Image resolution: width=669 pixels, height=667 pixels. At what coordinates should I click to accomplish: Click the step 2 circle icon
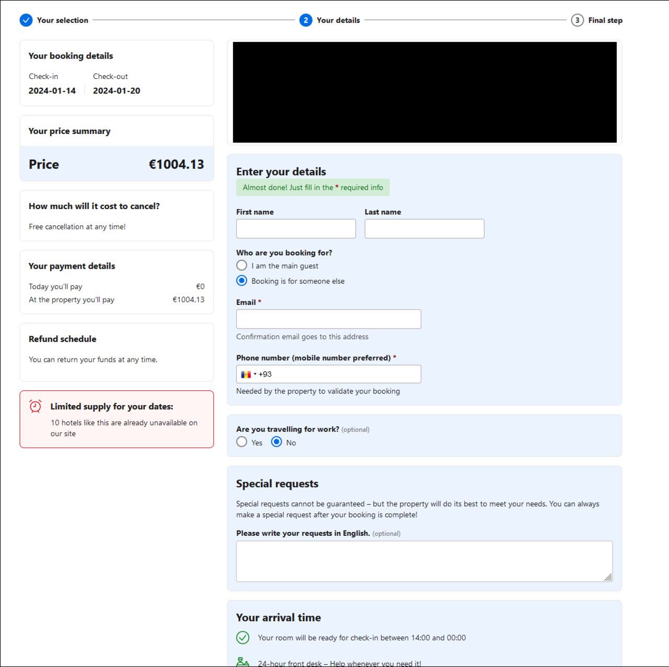click(x=306, y=20)
